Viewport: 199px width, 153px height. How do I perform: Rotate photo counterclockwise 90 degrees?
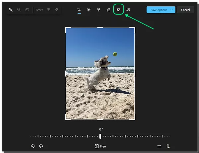point(33,146)
